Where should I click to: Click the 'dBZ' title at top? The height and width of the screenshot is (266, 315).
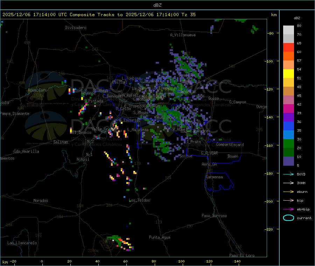pos(157,5)
